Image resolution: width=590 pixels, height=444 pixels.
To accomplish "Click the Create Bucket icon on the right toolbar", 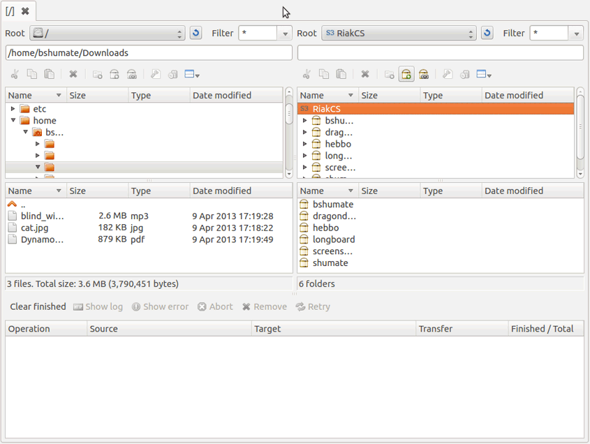I will pyautogui.click(x=406, y=74).
